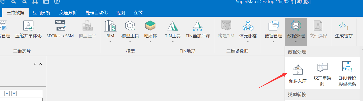Go to the 在线 tab

pyautogui.click(x=138, y=13)
